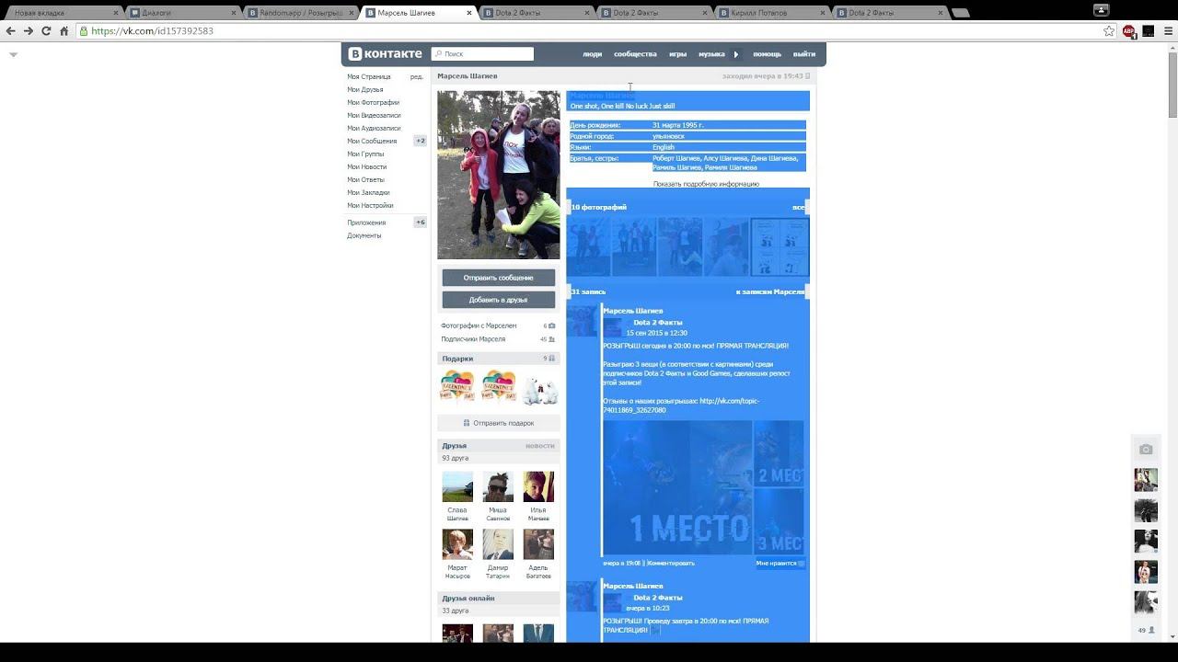The height and width of the screenshot is (662, 1178).
Task: Click the Отправить сообщение button
Action: pos(498,278)
